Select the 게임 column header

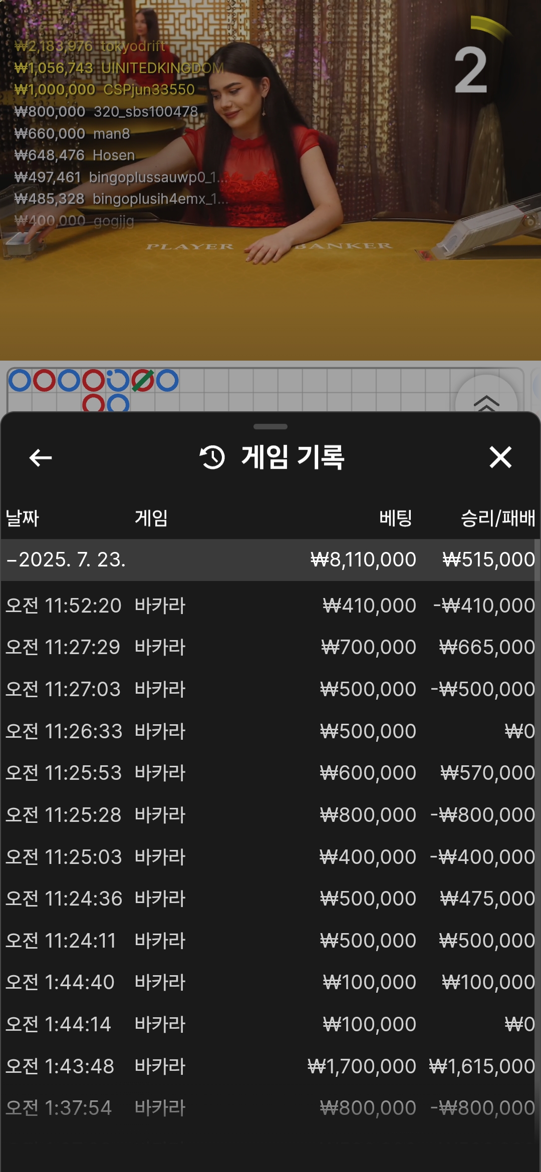151,517
